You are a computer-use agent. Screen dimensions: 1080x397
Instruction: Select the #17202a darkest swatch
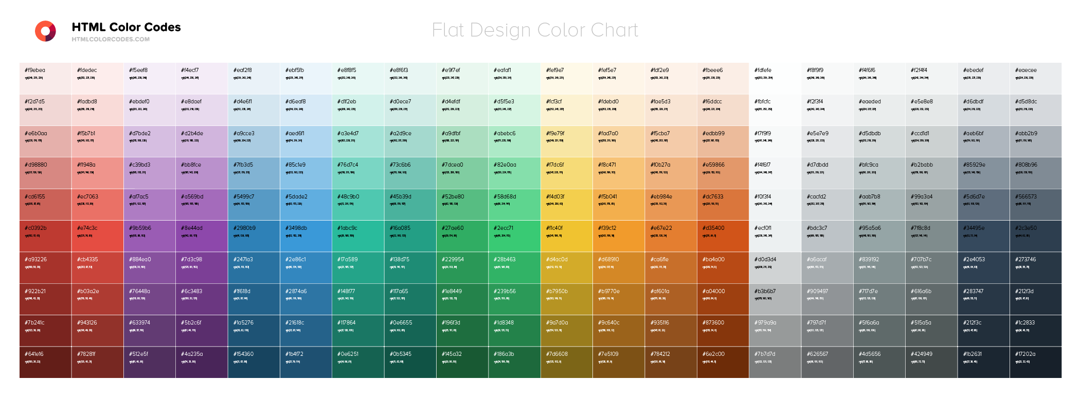click(x=1036, y=362)
